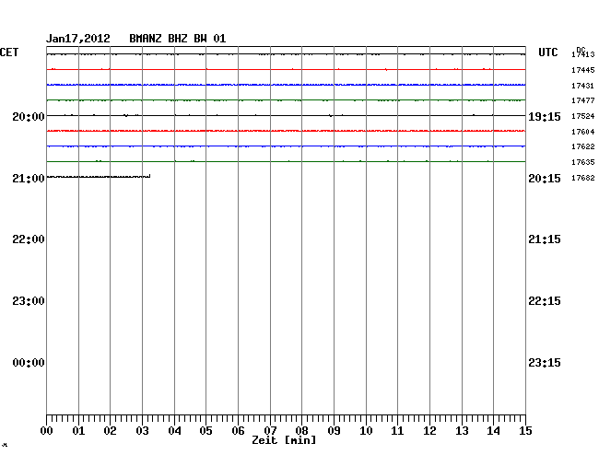The width and height of the screenshot is (599, 455).
Task: Click the CET time label "23:00"
Action: pyautogui.click(x=29, y=301)
